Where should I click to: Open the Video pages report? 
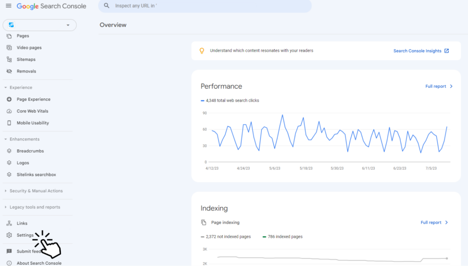[x=29, y=47]
